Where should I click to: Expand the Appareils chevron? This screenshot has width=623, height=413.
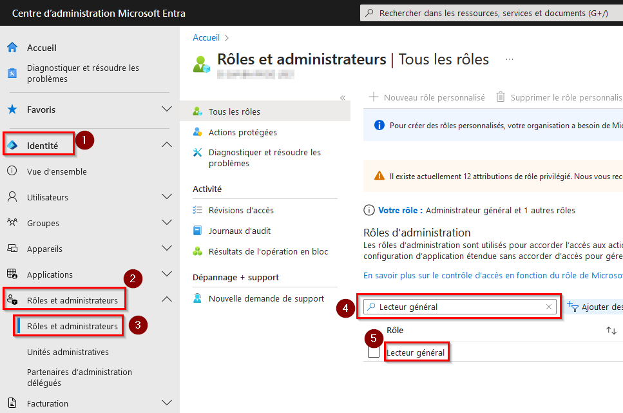[x=167, y=248]
